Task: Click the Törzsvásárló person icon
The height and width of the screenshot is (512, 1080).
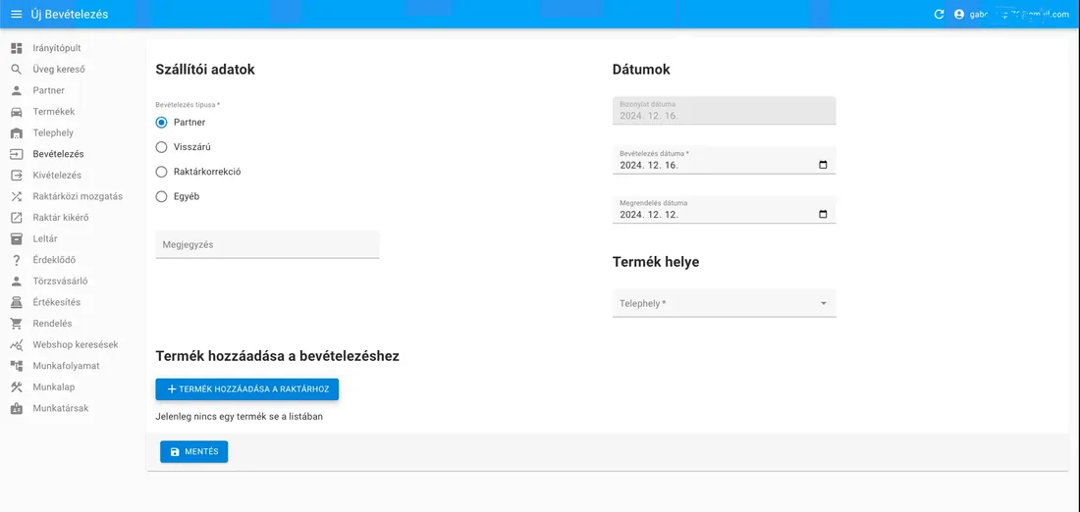Action: point(17,281)
